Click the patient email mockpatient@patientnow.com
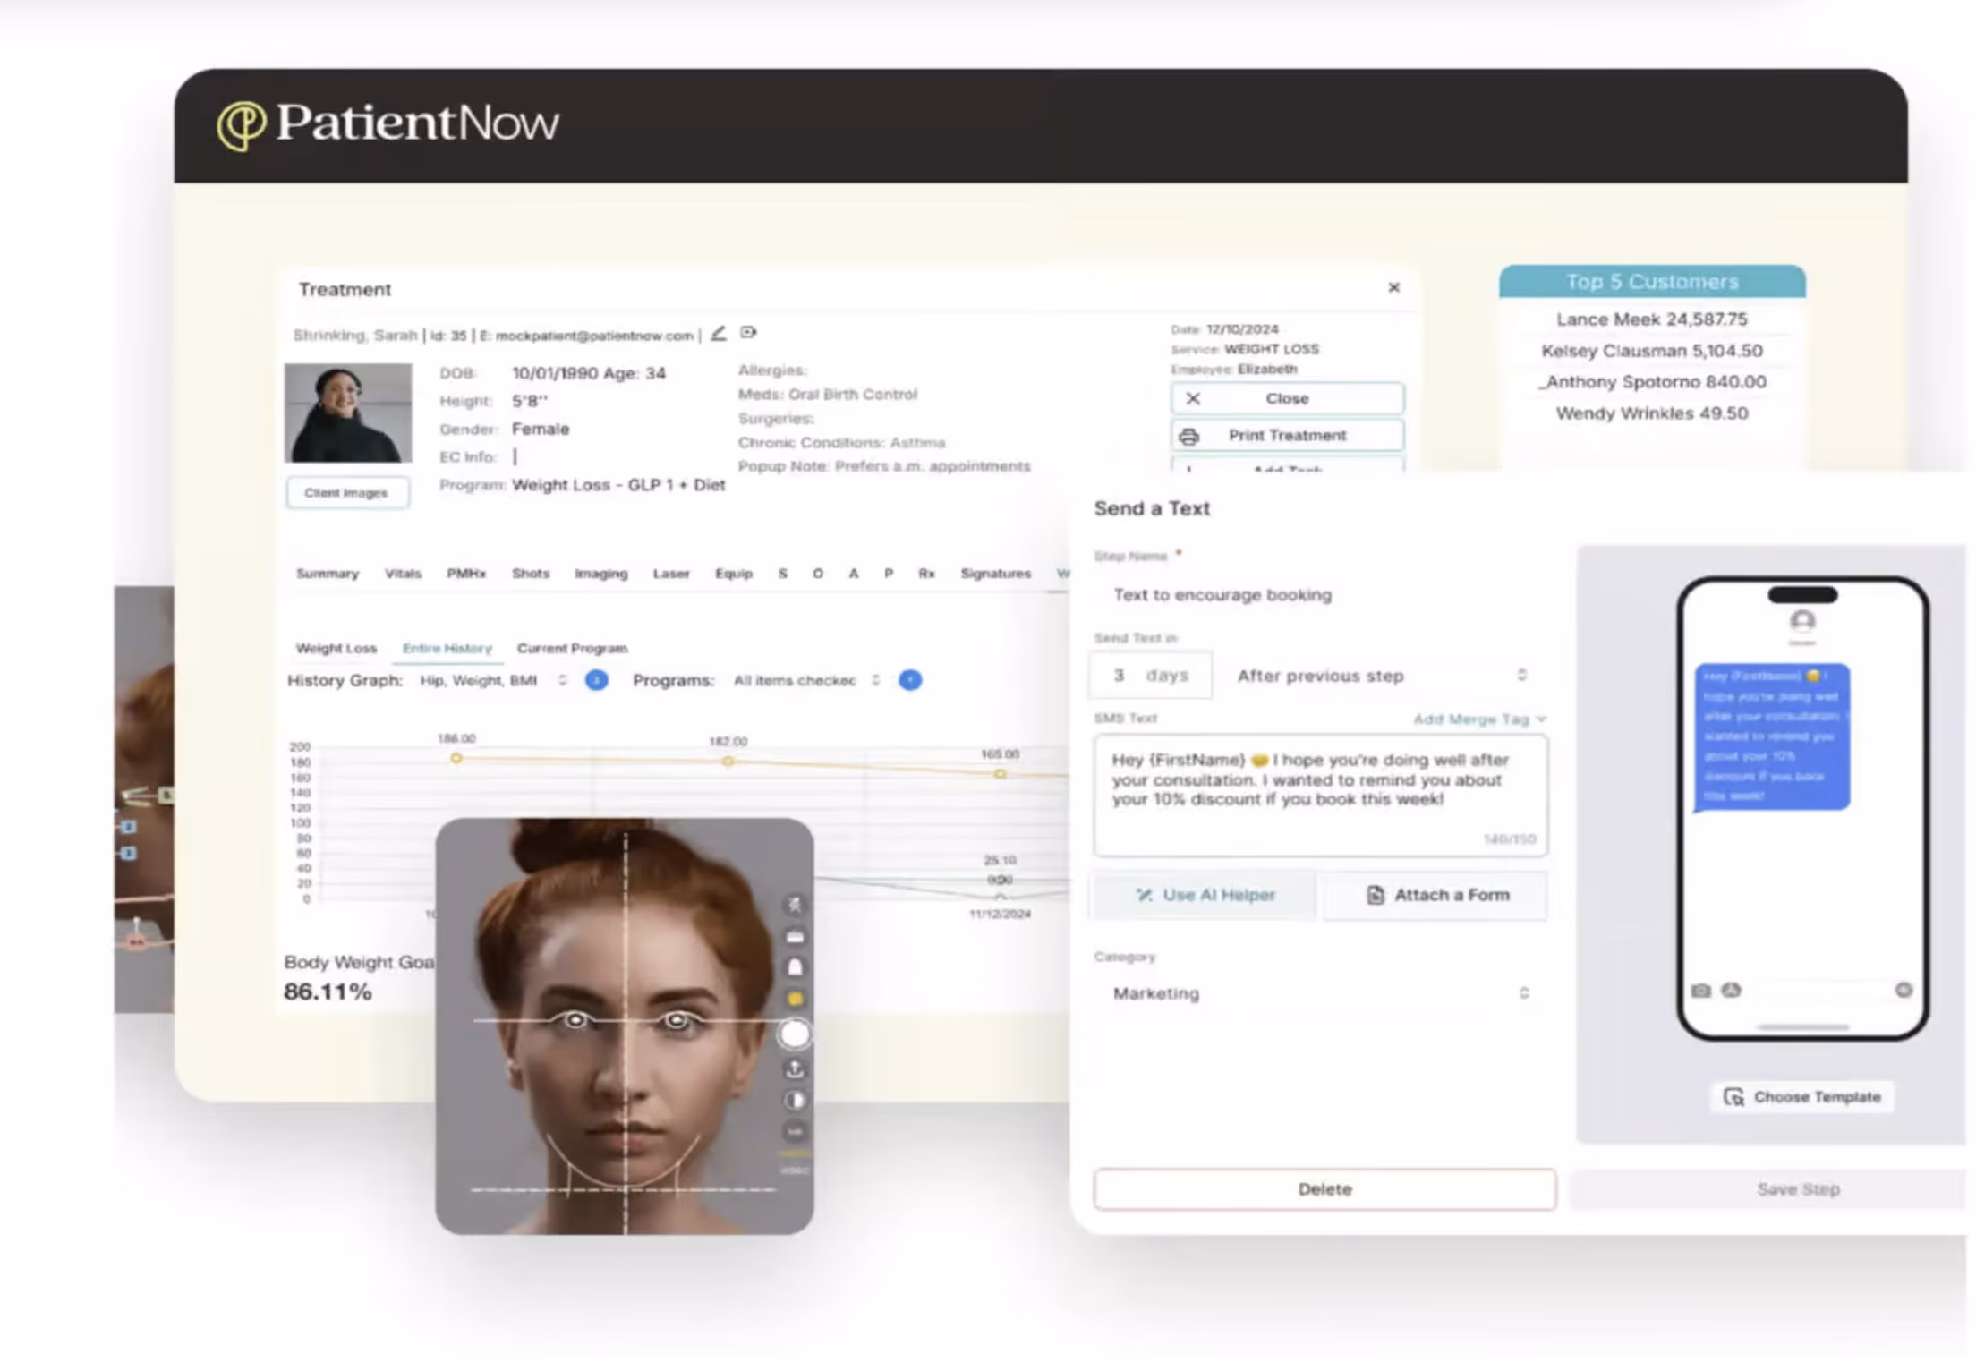 click(x=594, y=336)
